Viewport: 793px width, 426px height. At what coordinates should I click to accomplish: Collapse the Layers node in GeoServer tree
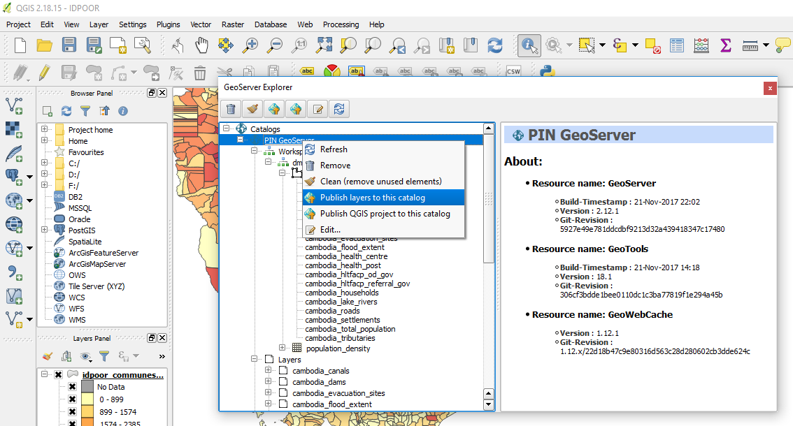[255, 359]
